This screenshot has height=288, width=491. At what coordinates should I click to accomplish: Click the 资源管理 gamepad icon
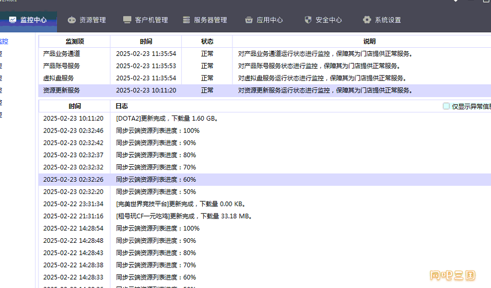pos(72,20)
